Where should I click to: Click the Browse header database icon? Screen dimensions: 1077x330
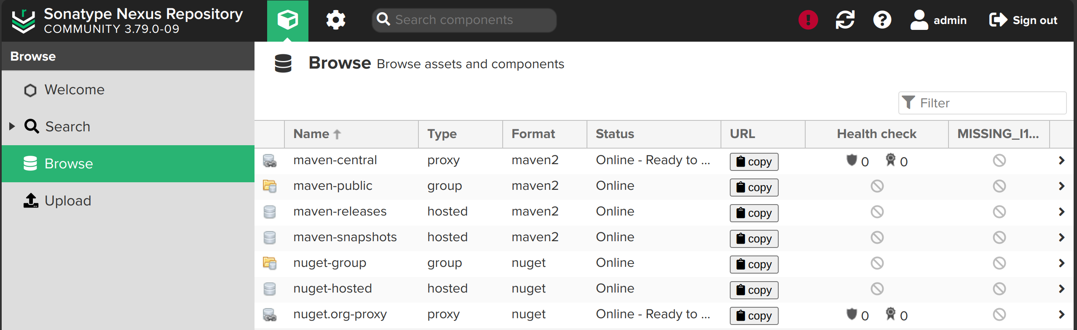[x=283, y=64]
